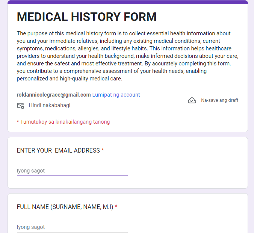The image size is (254, 233).
Task: Click the form description paragraph
Action: (x=127, y=56)
